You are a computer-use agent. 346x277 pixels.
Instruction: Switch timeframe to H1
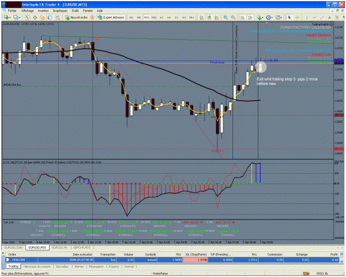click(x=162, y=18)
